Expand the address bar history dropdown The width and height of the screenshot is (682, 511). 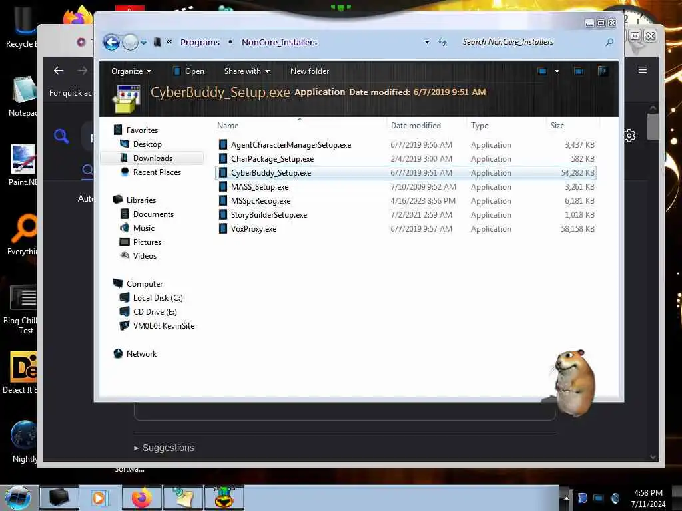[x=427, y=42]
